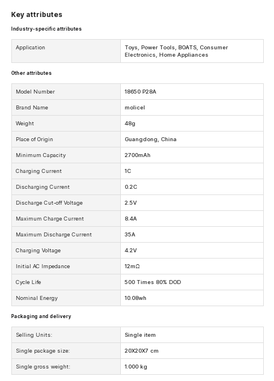Click the Discharge Cut-off Voltage label
Image resolution: width=274 pixels, height=381 pixels.
coord(49,202)
